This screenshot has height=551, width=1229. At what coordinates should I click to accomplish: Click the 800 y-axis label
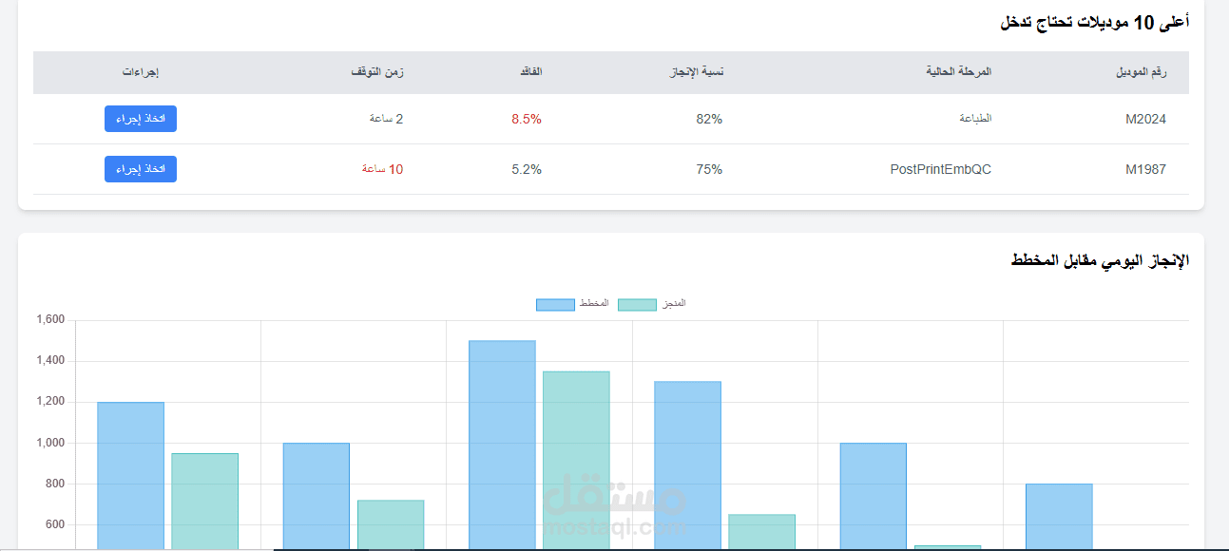56,484
